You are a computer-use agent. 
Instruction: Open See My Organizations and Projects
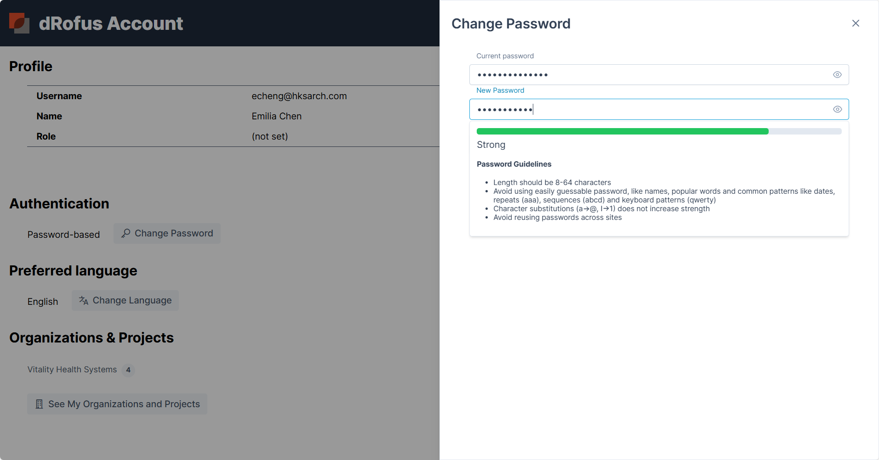tap(117, 404)
